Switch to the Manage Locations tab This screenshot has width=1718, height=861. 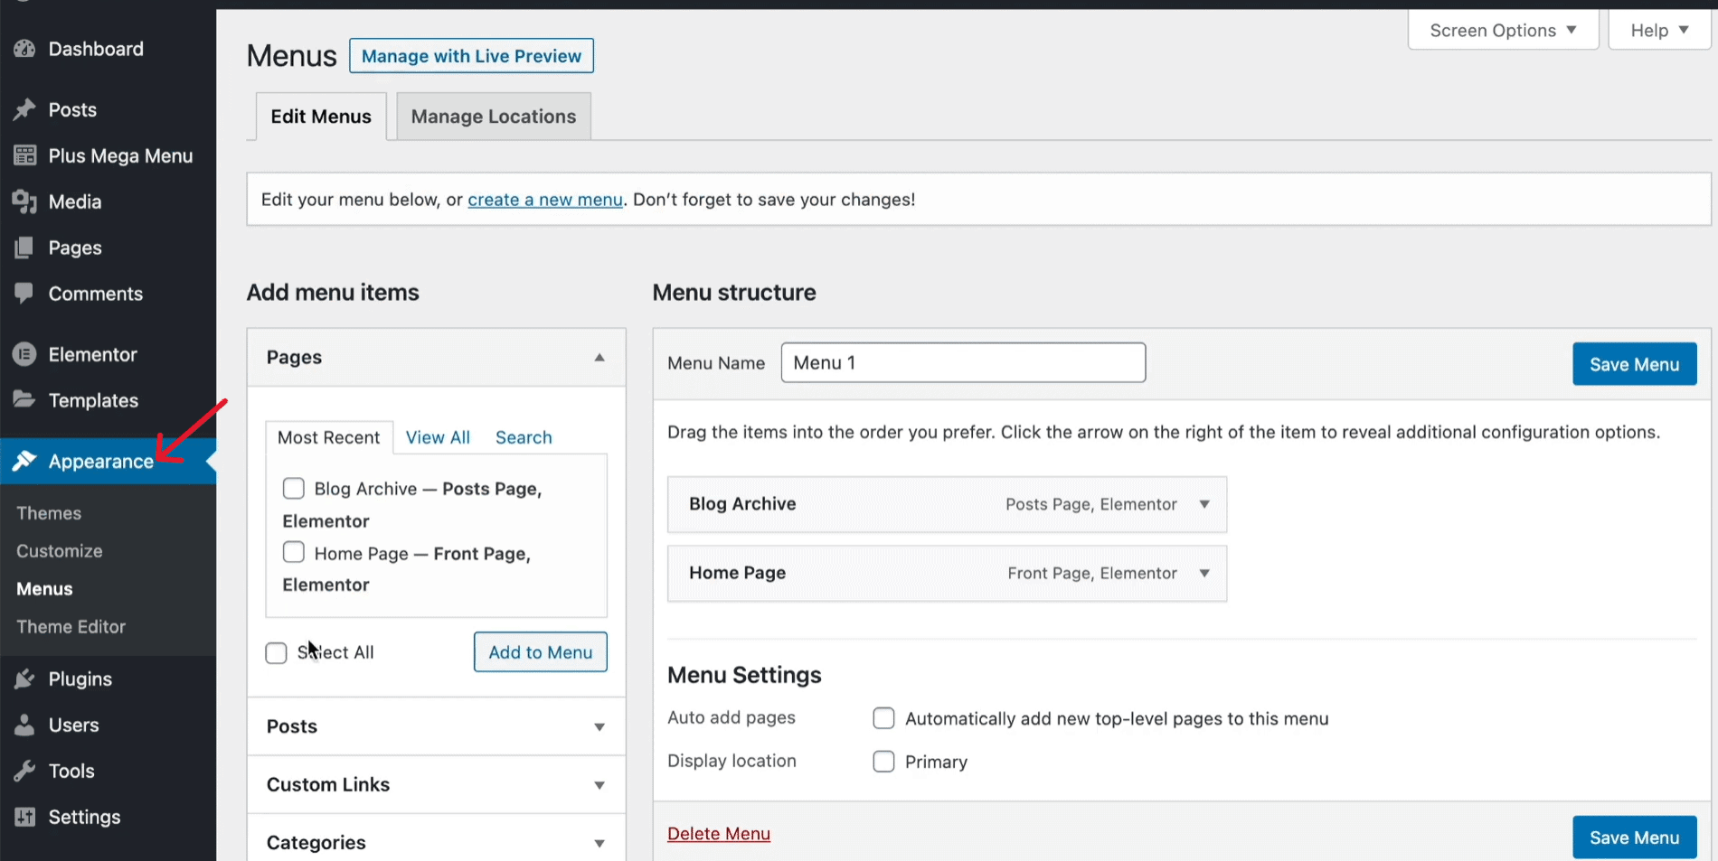(493, 117)
